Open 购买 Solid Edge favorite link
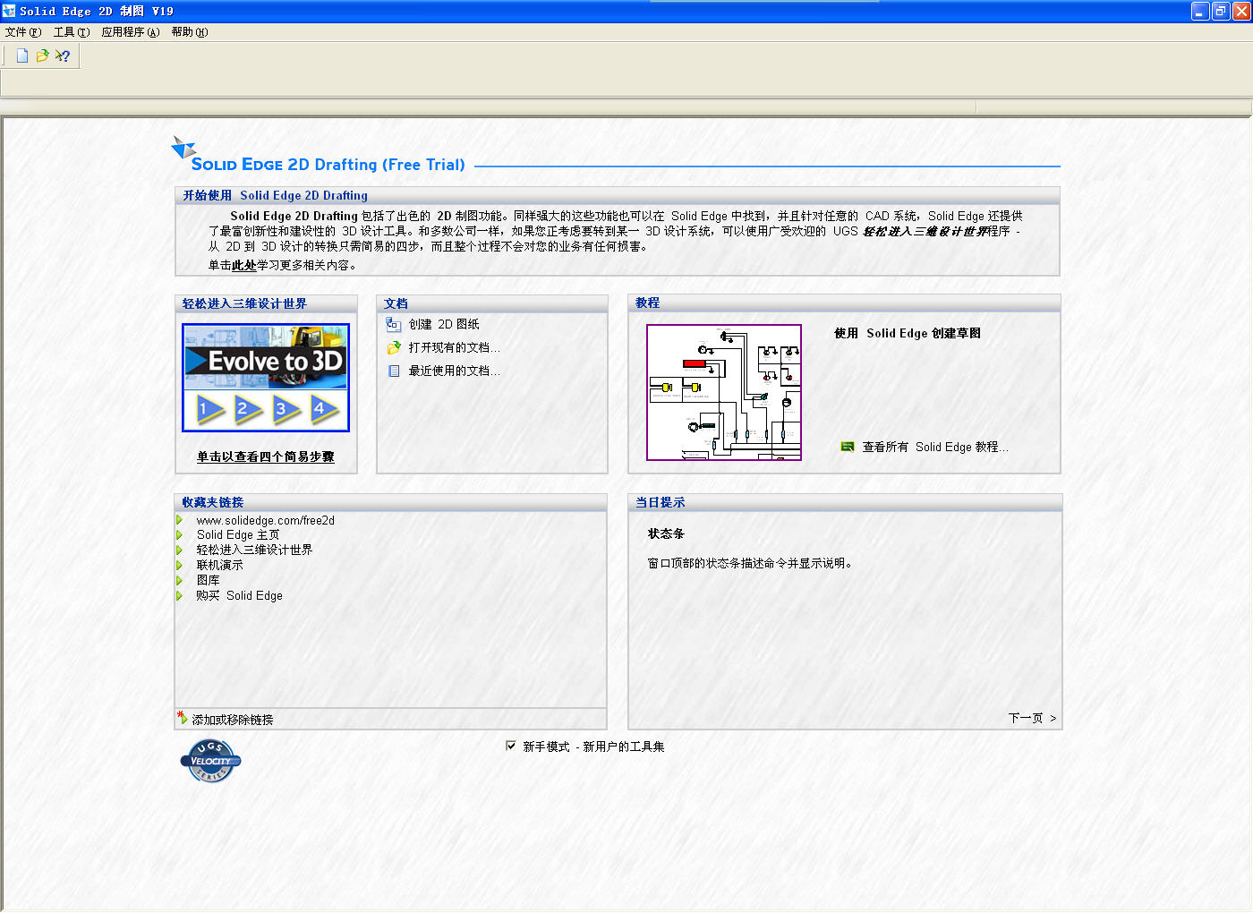Image resolution: width=1253 pixels, height=913 pixels. 240,596
